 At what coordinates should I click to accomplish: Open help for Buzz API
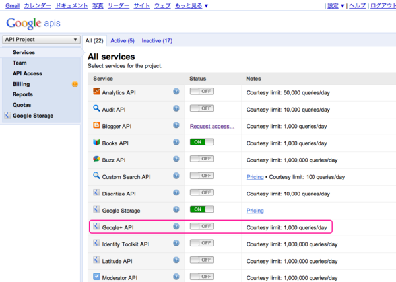click(x=176, y=159)
